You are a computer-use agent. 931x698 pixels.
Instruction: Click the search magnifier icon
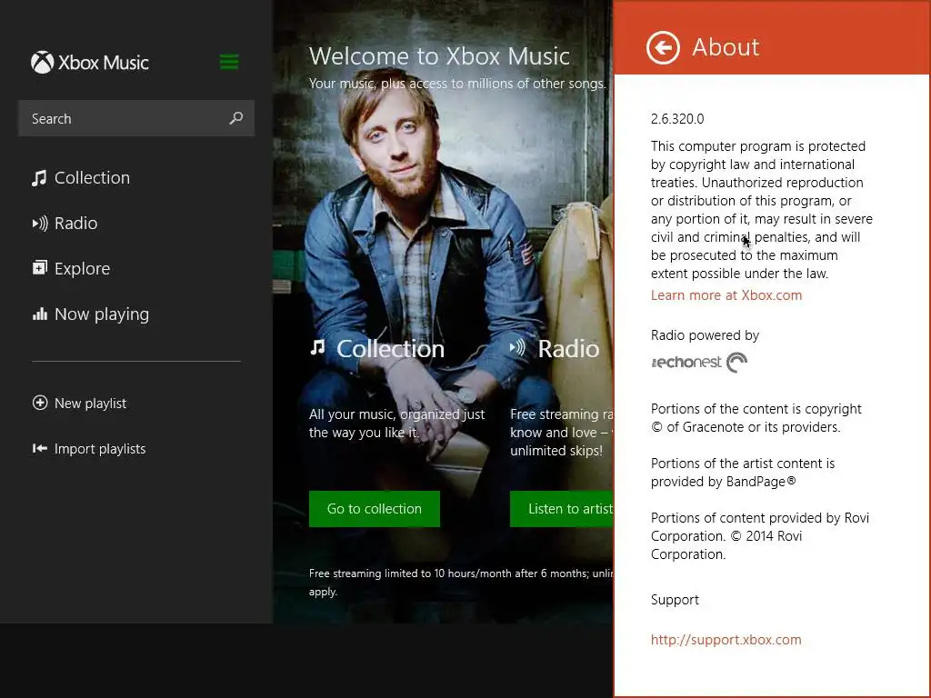coord(236,118)
